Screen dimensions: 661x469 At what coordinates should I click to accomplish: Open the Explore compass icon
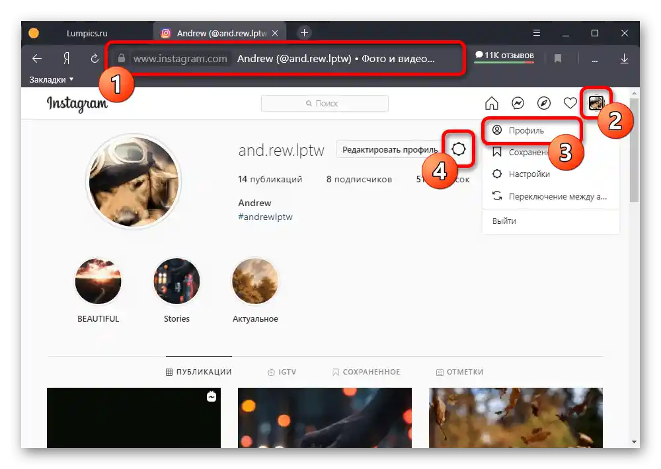(544, 103)
